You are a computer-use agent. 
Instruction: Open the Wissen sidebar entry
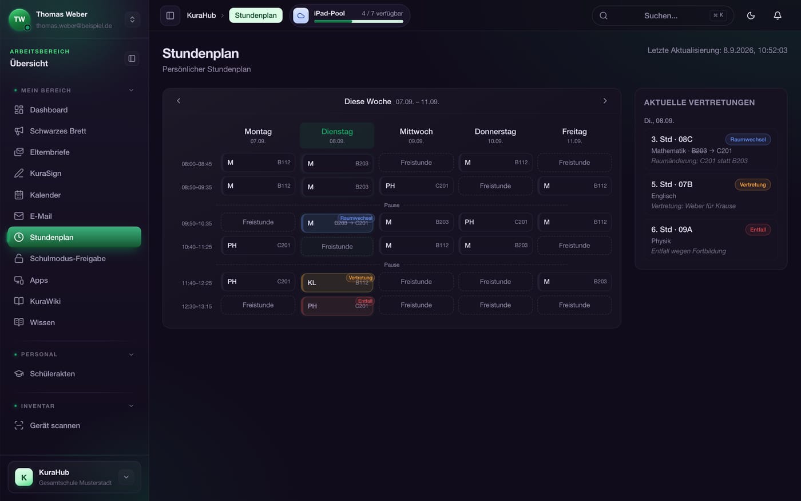74,322
